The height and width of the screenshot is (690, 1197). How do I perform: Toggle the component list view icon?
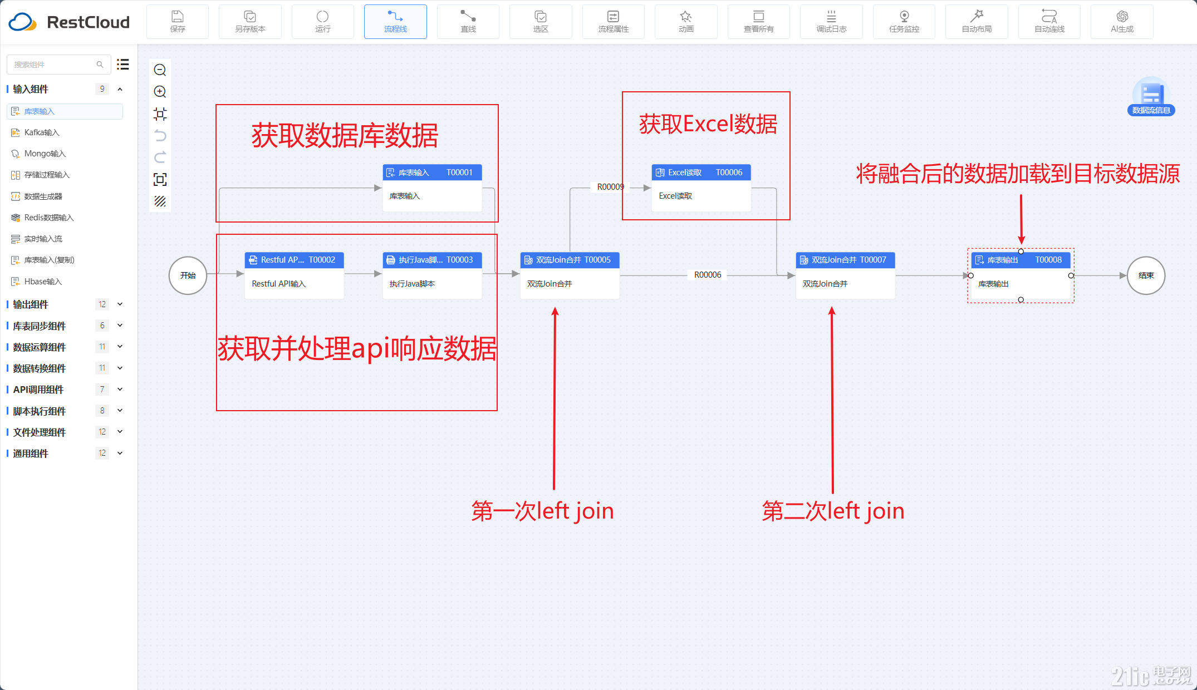tap(123, 65)
